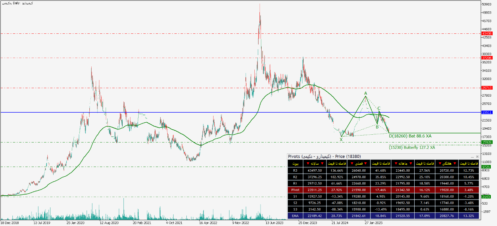Click point X of the harmonic pattern

(x=341, y=139)
